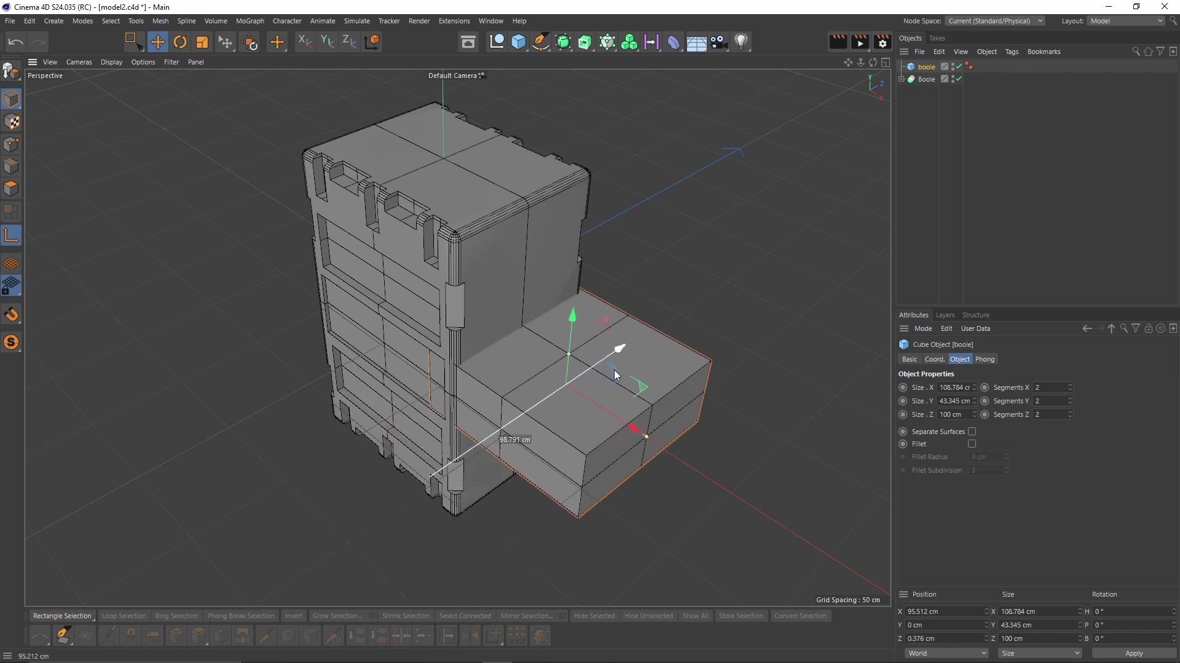The image size is (1180, 663).
Task: Click Convert Selection at the bottom command bar
Action: coord(801,616)
